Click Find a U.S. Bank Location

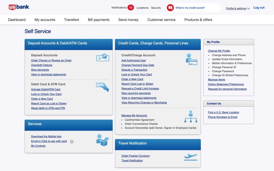[223, 112]
